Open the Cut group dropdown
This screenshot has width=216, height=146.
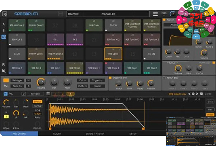coord(82,80)
